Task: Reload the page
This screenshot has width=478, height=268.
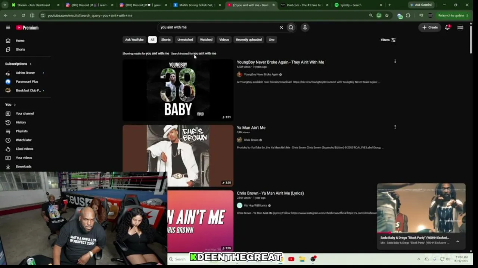Action: pyautogui.click(x=23, y=16)
